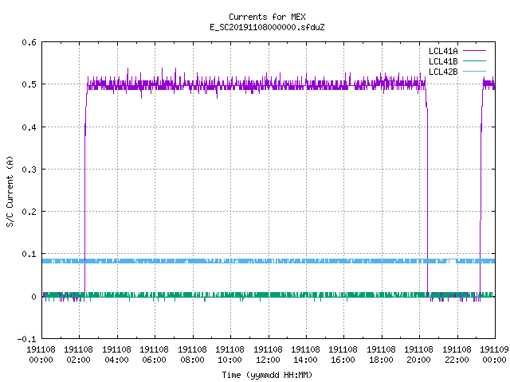Image resolution: width=510 pixels, height=382 pixels.
Task: Click the 0.4 y-axis tick value
Action: point(29,127)
